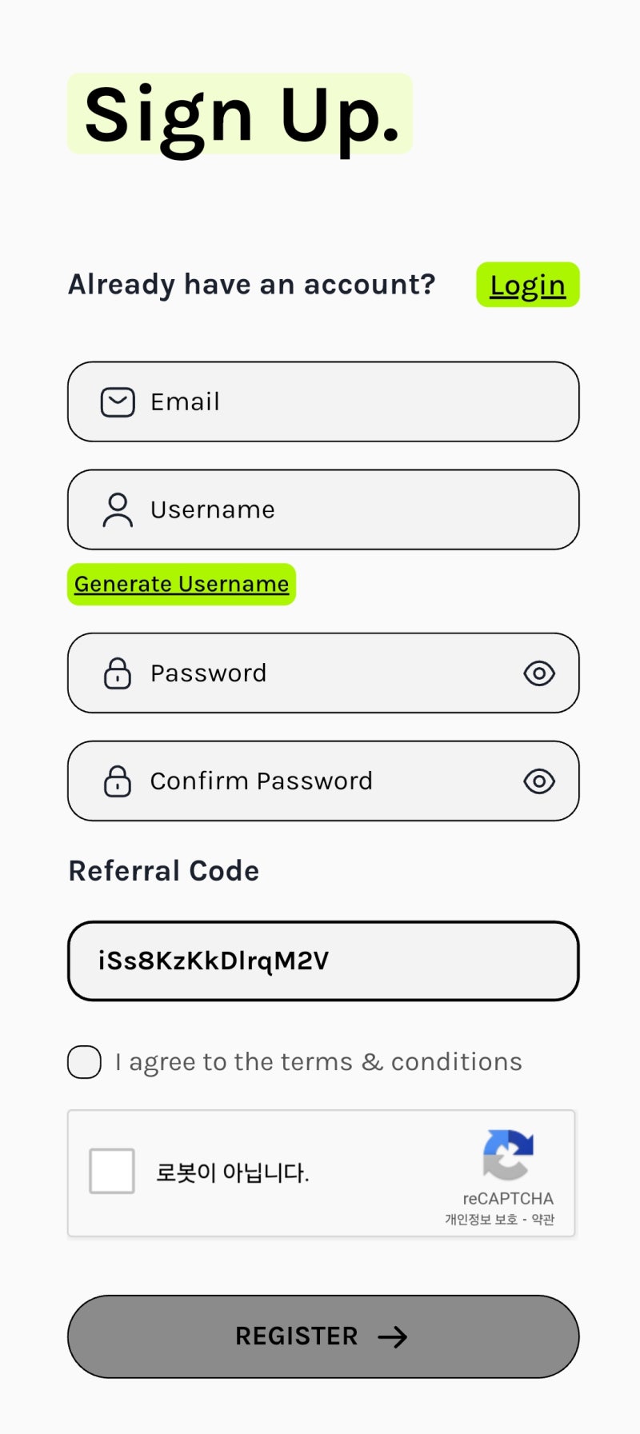Viewport: 640px width, 1434px height.
Task: Click the person icon in Username field
Action: (x=118, y=510)
